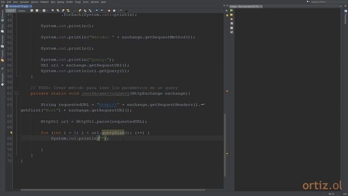Viewport: 348px width, 196px height.
Task: Open the Edit menu
Action: [x=9, y=2]
